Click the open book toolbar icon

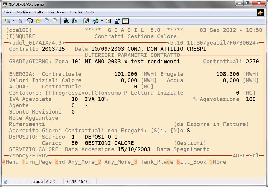(x=86, y=21)
